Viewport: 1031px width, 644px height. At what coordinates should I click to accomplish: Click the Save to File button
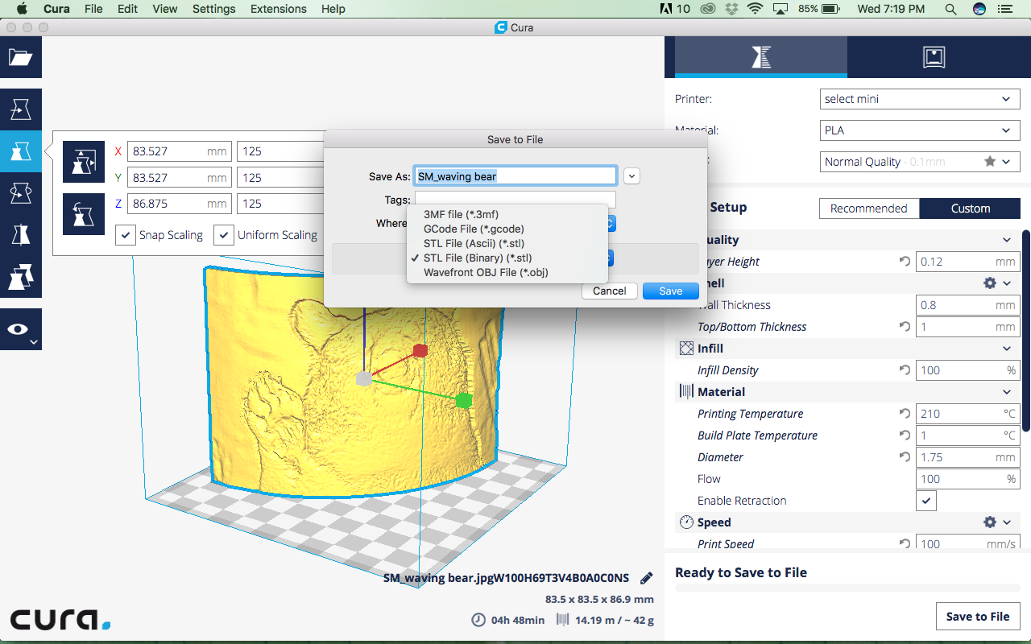978,617
